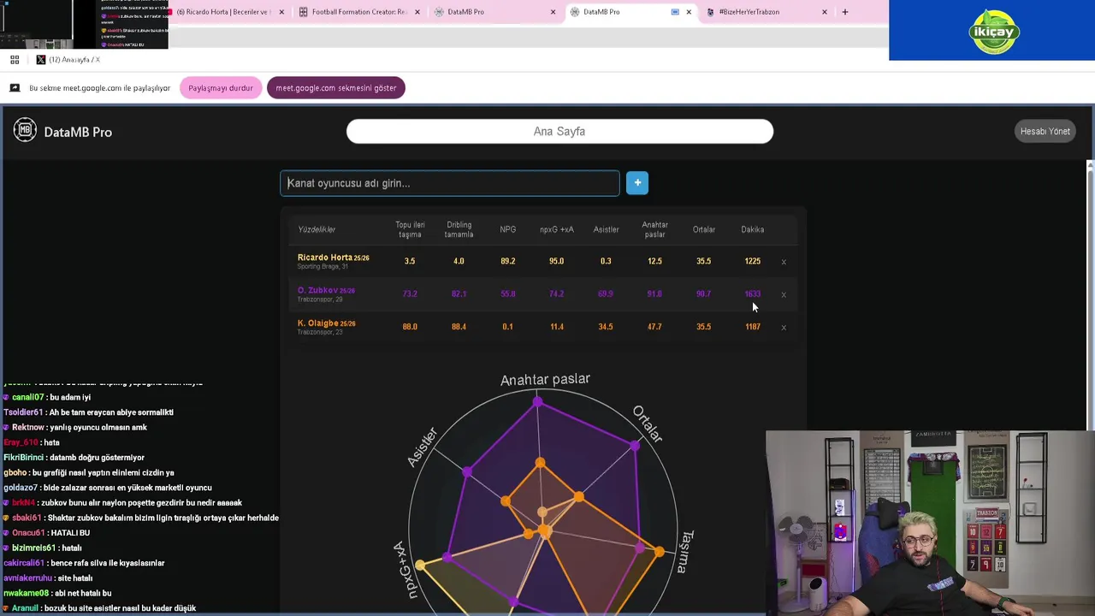Click Ricardo Horta's NPG value 89.2

point(508,261)
